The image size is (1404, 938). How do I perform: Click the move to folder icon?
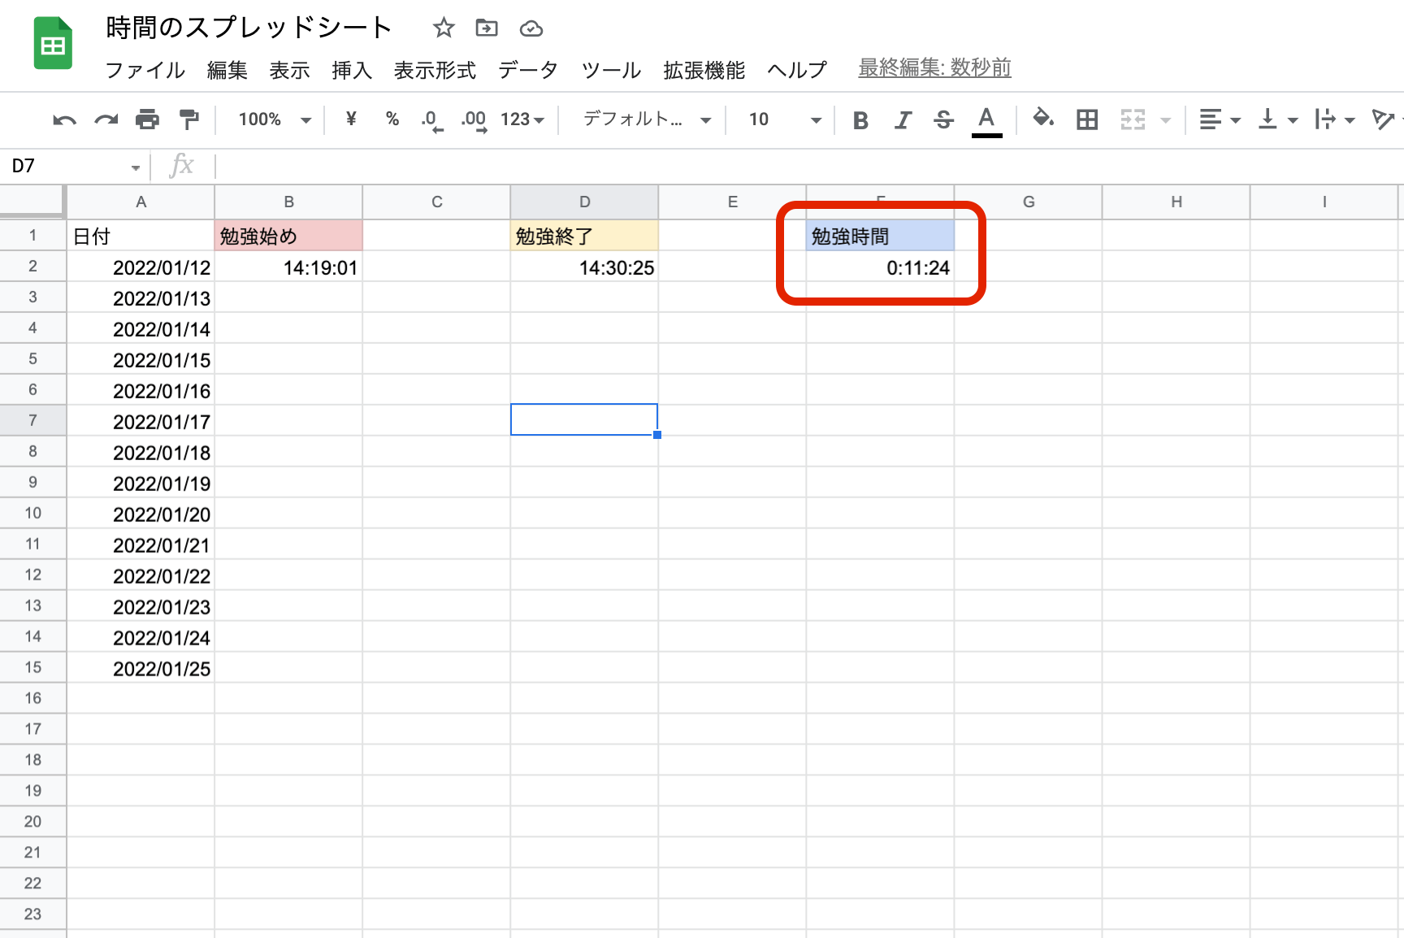(487, 28)
